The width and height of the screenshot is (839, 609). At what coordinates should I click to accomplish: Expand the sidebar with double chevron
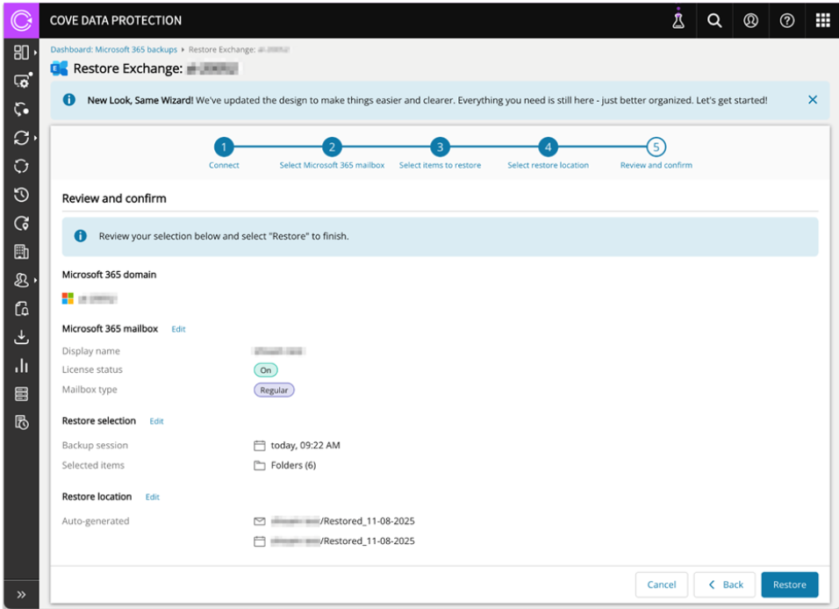[x=21, y=595]
